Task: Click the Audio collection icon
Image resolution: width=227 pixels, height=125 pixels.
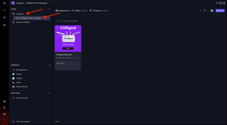Action: (13, 82)
